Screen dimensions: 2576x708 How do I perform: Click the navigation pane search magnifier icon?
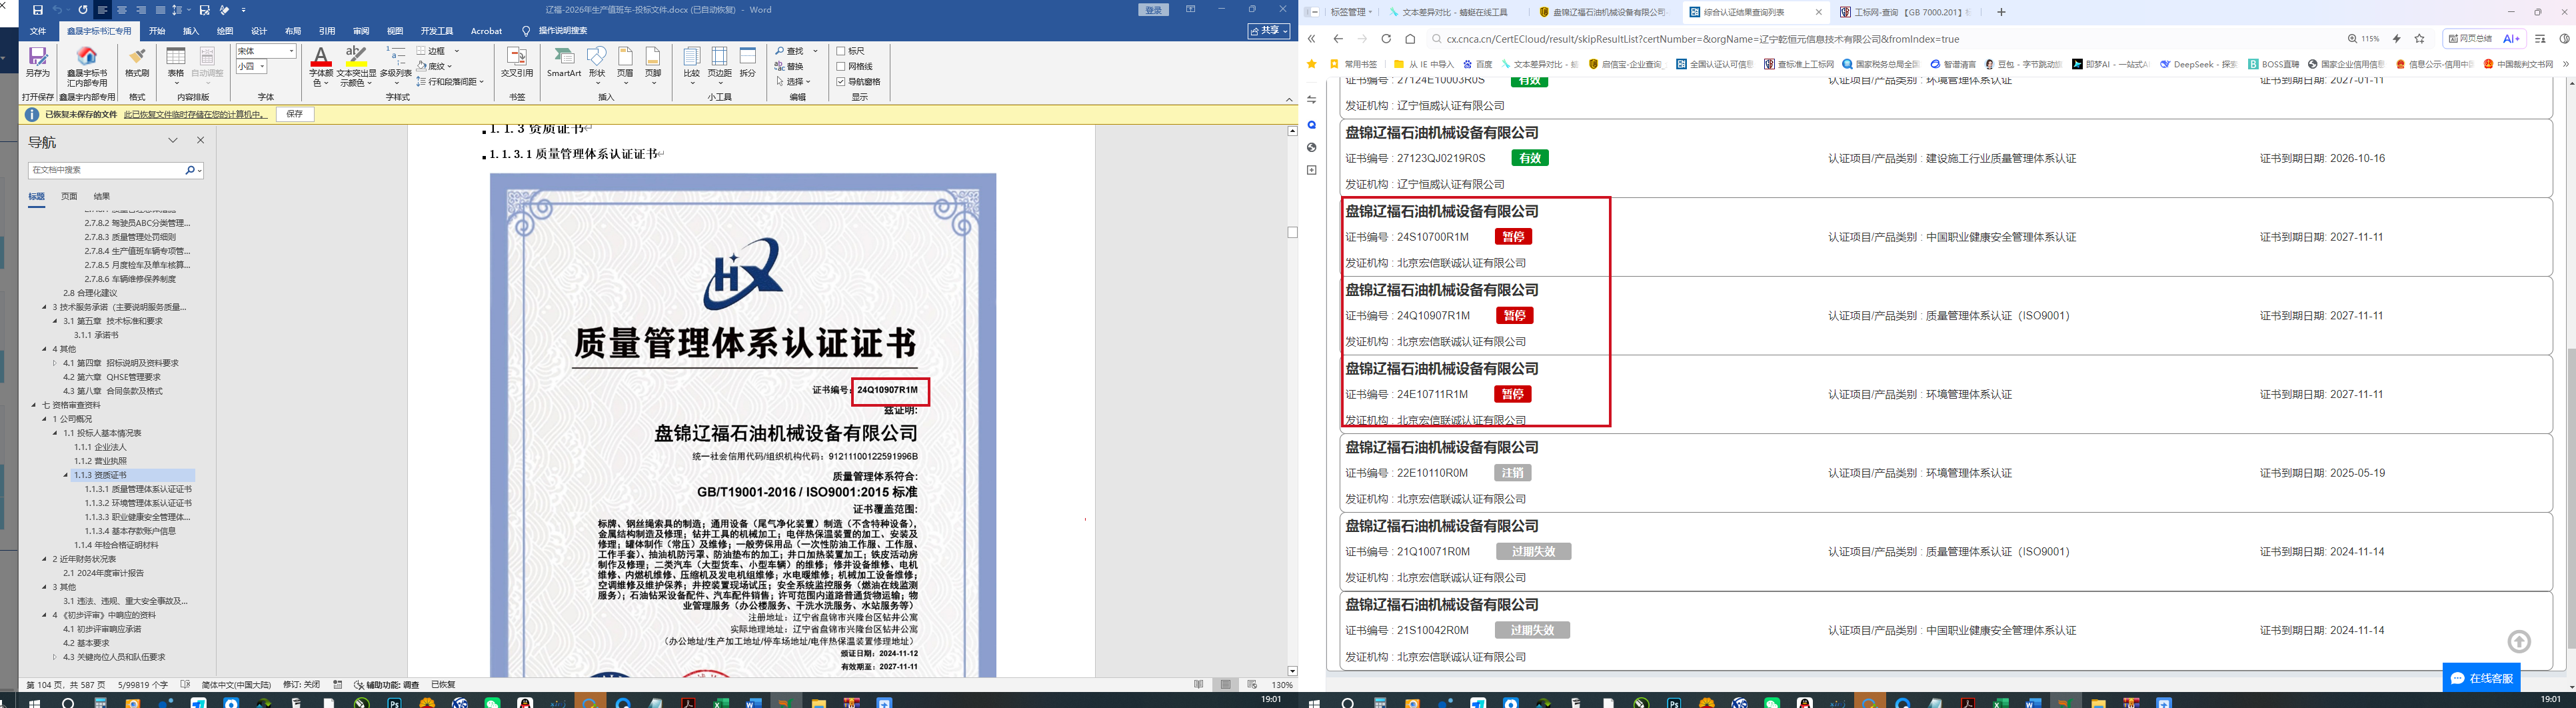190,170
